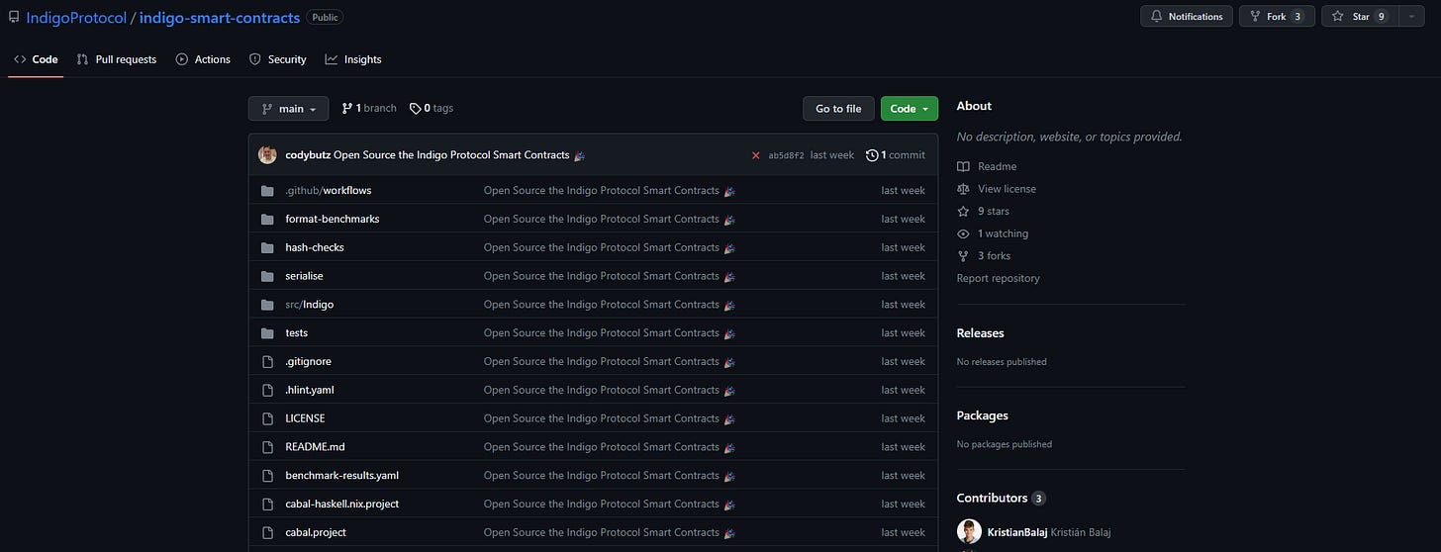Open the Pull requests tab
This screenshot has height=552, width=1441.
[117, 59]
